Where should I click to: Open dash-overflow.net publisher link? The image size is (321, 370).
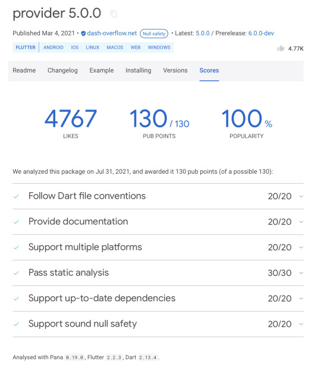112,33
